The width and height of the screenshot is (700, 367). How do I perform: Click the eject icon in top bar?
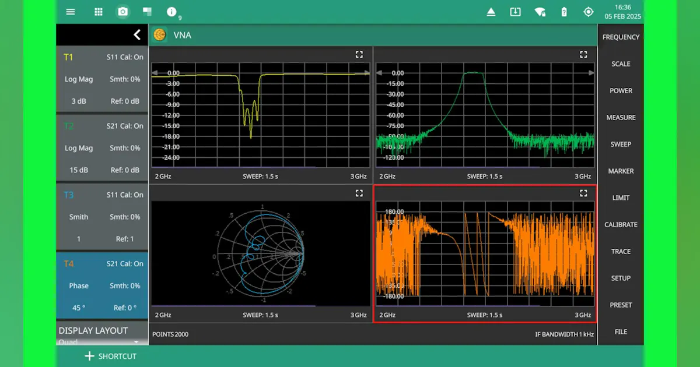click(x=491, y=12)
